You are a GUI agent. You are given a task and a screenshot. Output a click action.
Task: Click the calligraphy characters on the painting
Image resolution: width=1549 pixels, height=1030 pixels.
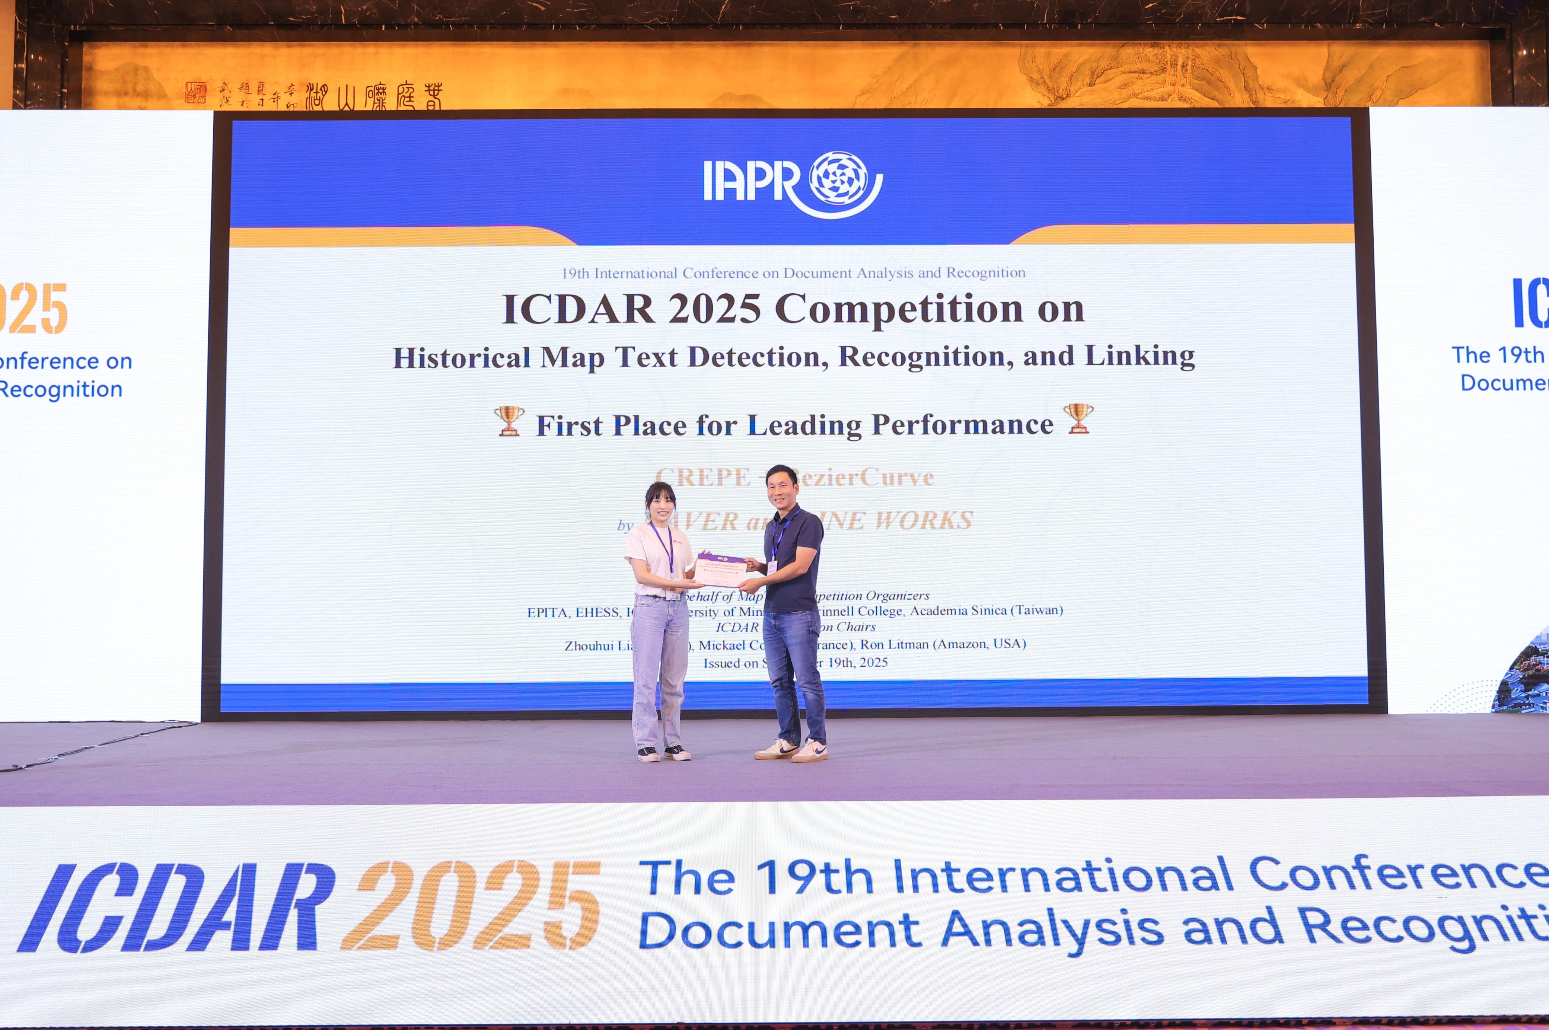coord(374,97)
